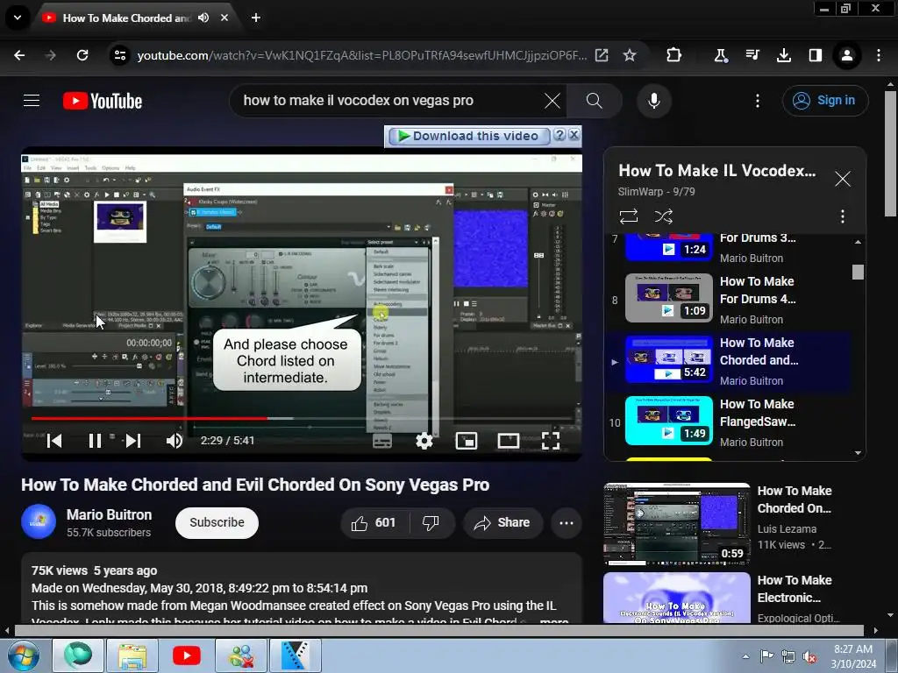Open more actions ellipsis button
The height and width of the screenshot is (673, 898).
(567, 522)
